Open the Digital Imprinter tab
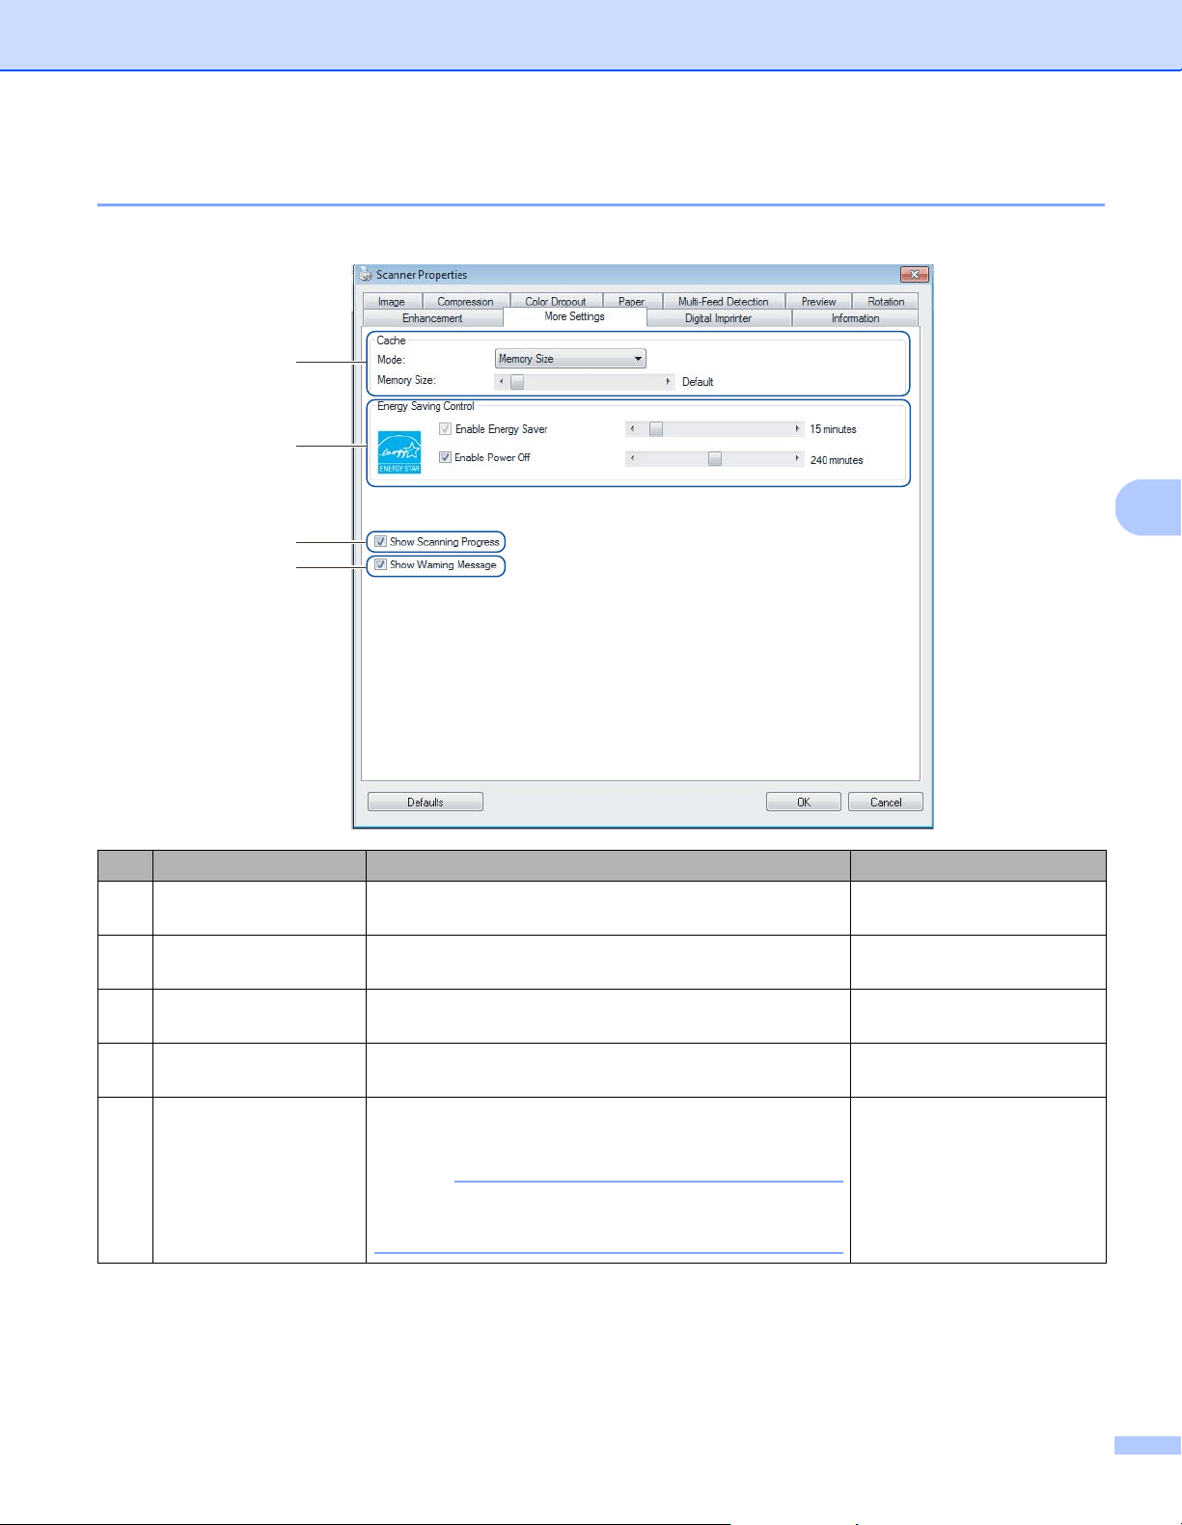Viewport: 1182px width, 1525px height. [719, 318]
